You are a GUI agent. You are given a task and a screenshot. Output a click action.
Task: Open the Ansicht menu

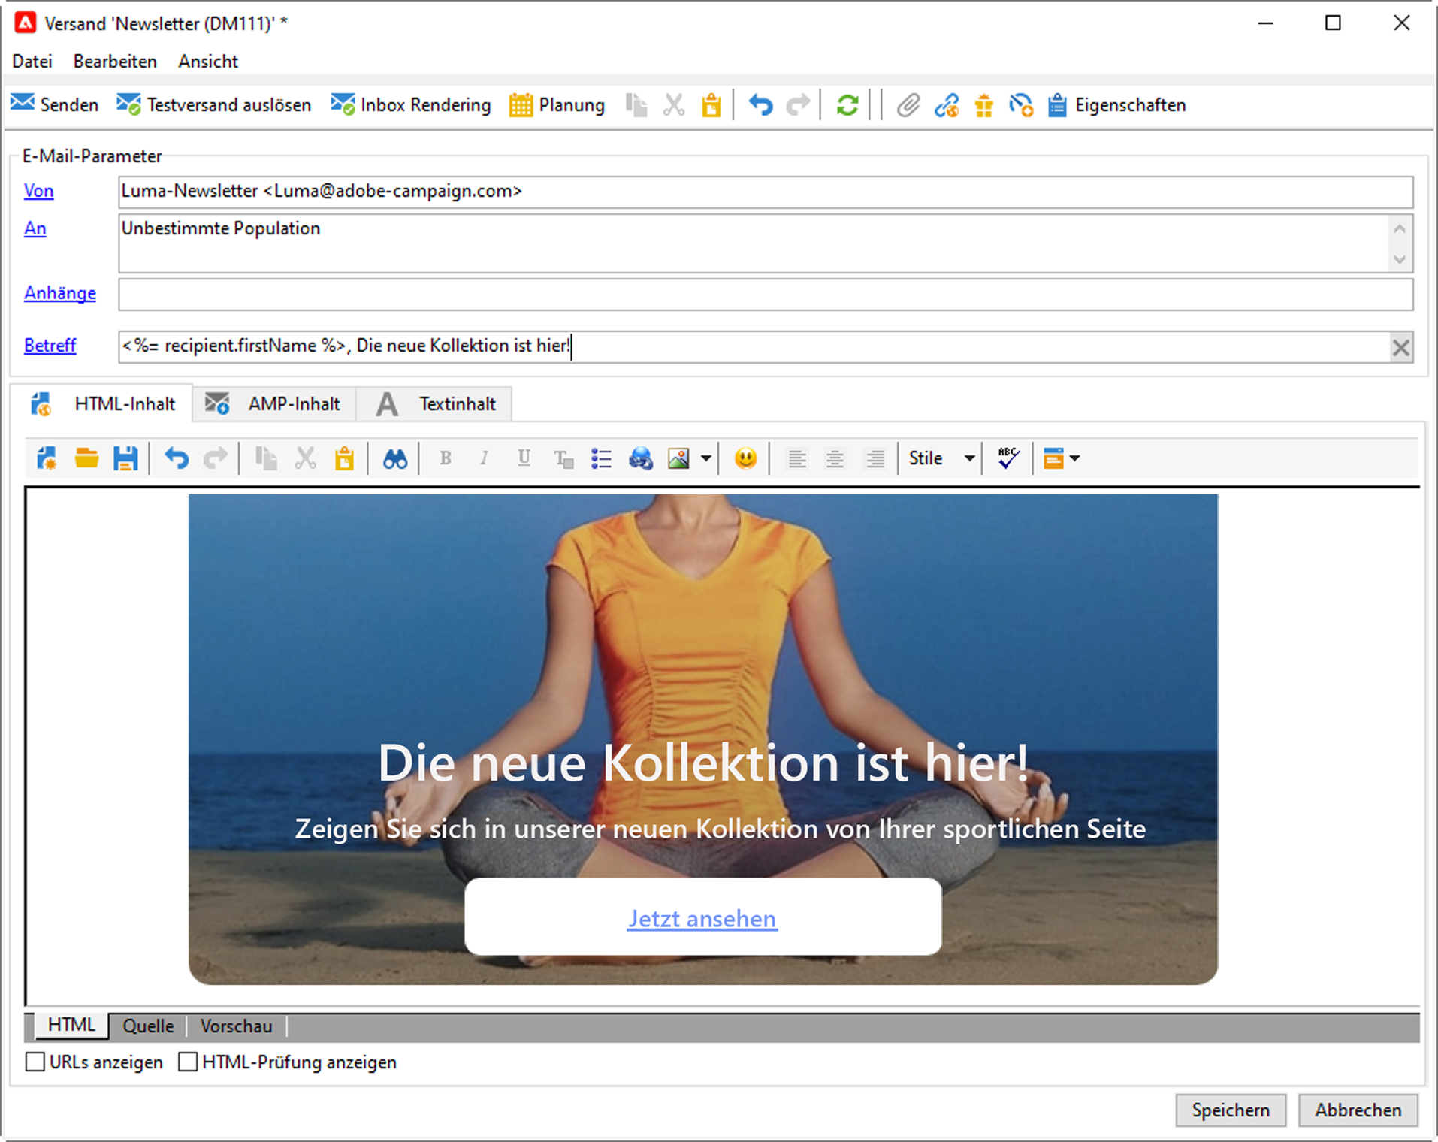(208, 62)
